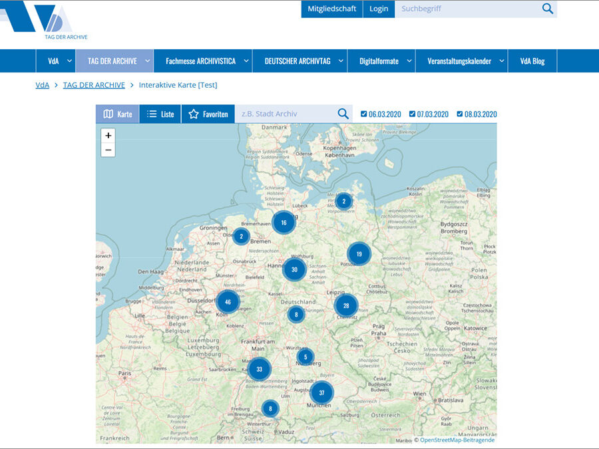Disable the 08.03.2020 date filter
This screenshot has height=449, width=599.
tap(460, 114)
